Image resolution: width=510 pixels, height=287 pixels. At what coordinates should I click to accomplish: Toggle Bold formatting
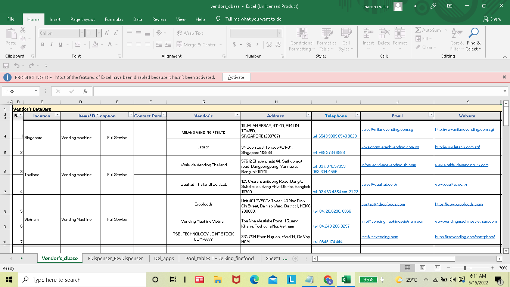tap(43, 44)
